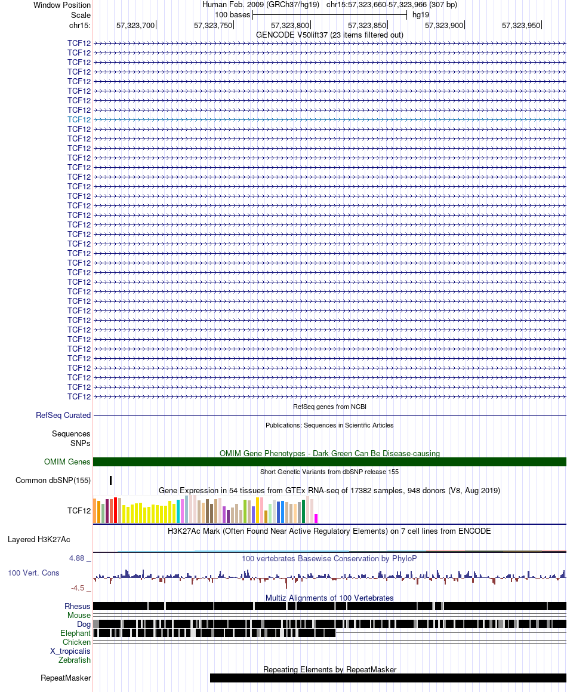This screenshot has width=567, height=692.
Task: Click the RefSeq Curated track label
Action: tap(63, 416)
